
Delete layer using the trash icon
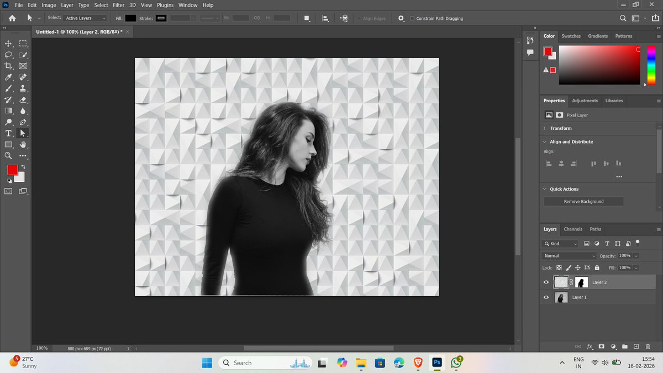tap(648, 346)
